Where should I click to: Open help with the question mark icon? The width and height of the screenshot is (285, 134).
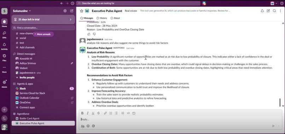(x=282, y=3)
